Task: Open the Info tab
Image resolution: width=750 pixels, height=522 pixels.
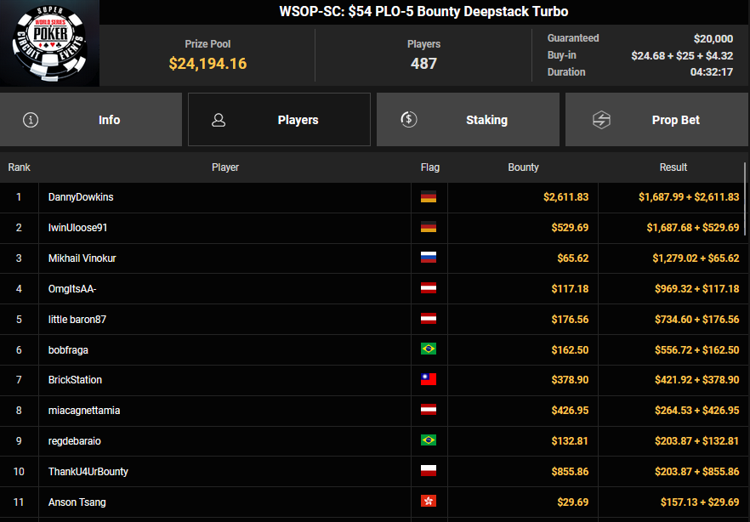Action: 91,120
